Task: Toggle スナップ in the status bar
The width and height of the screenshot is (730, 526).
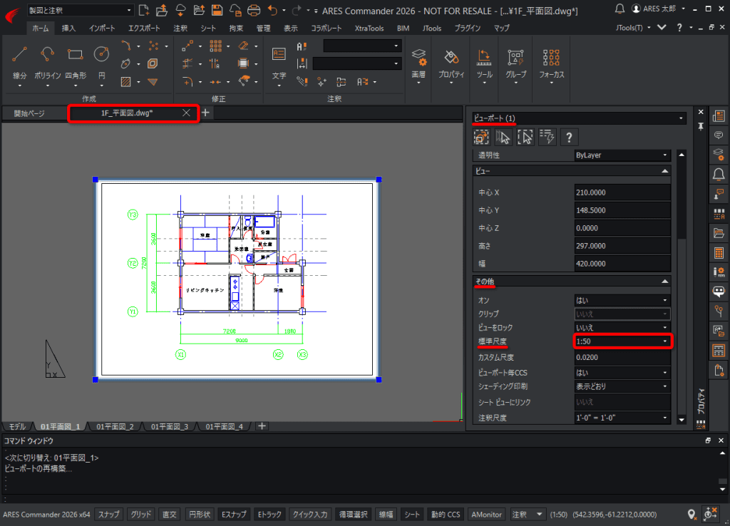Action: (x=109, y=515)
